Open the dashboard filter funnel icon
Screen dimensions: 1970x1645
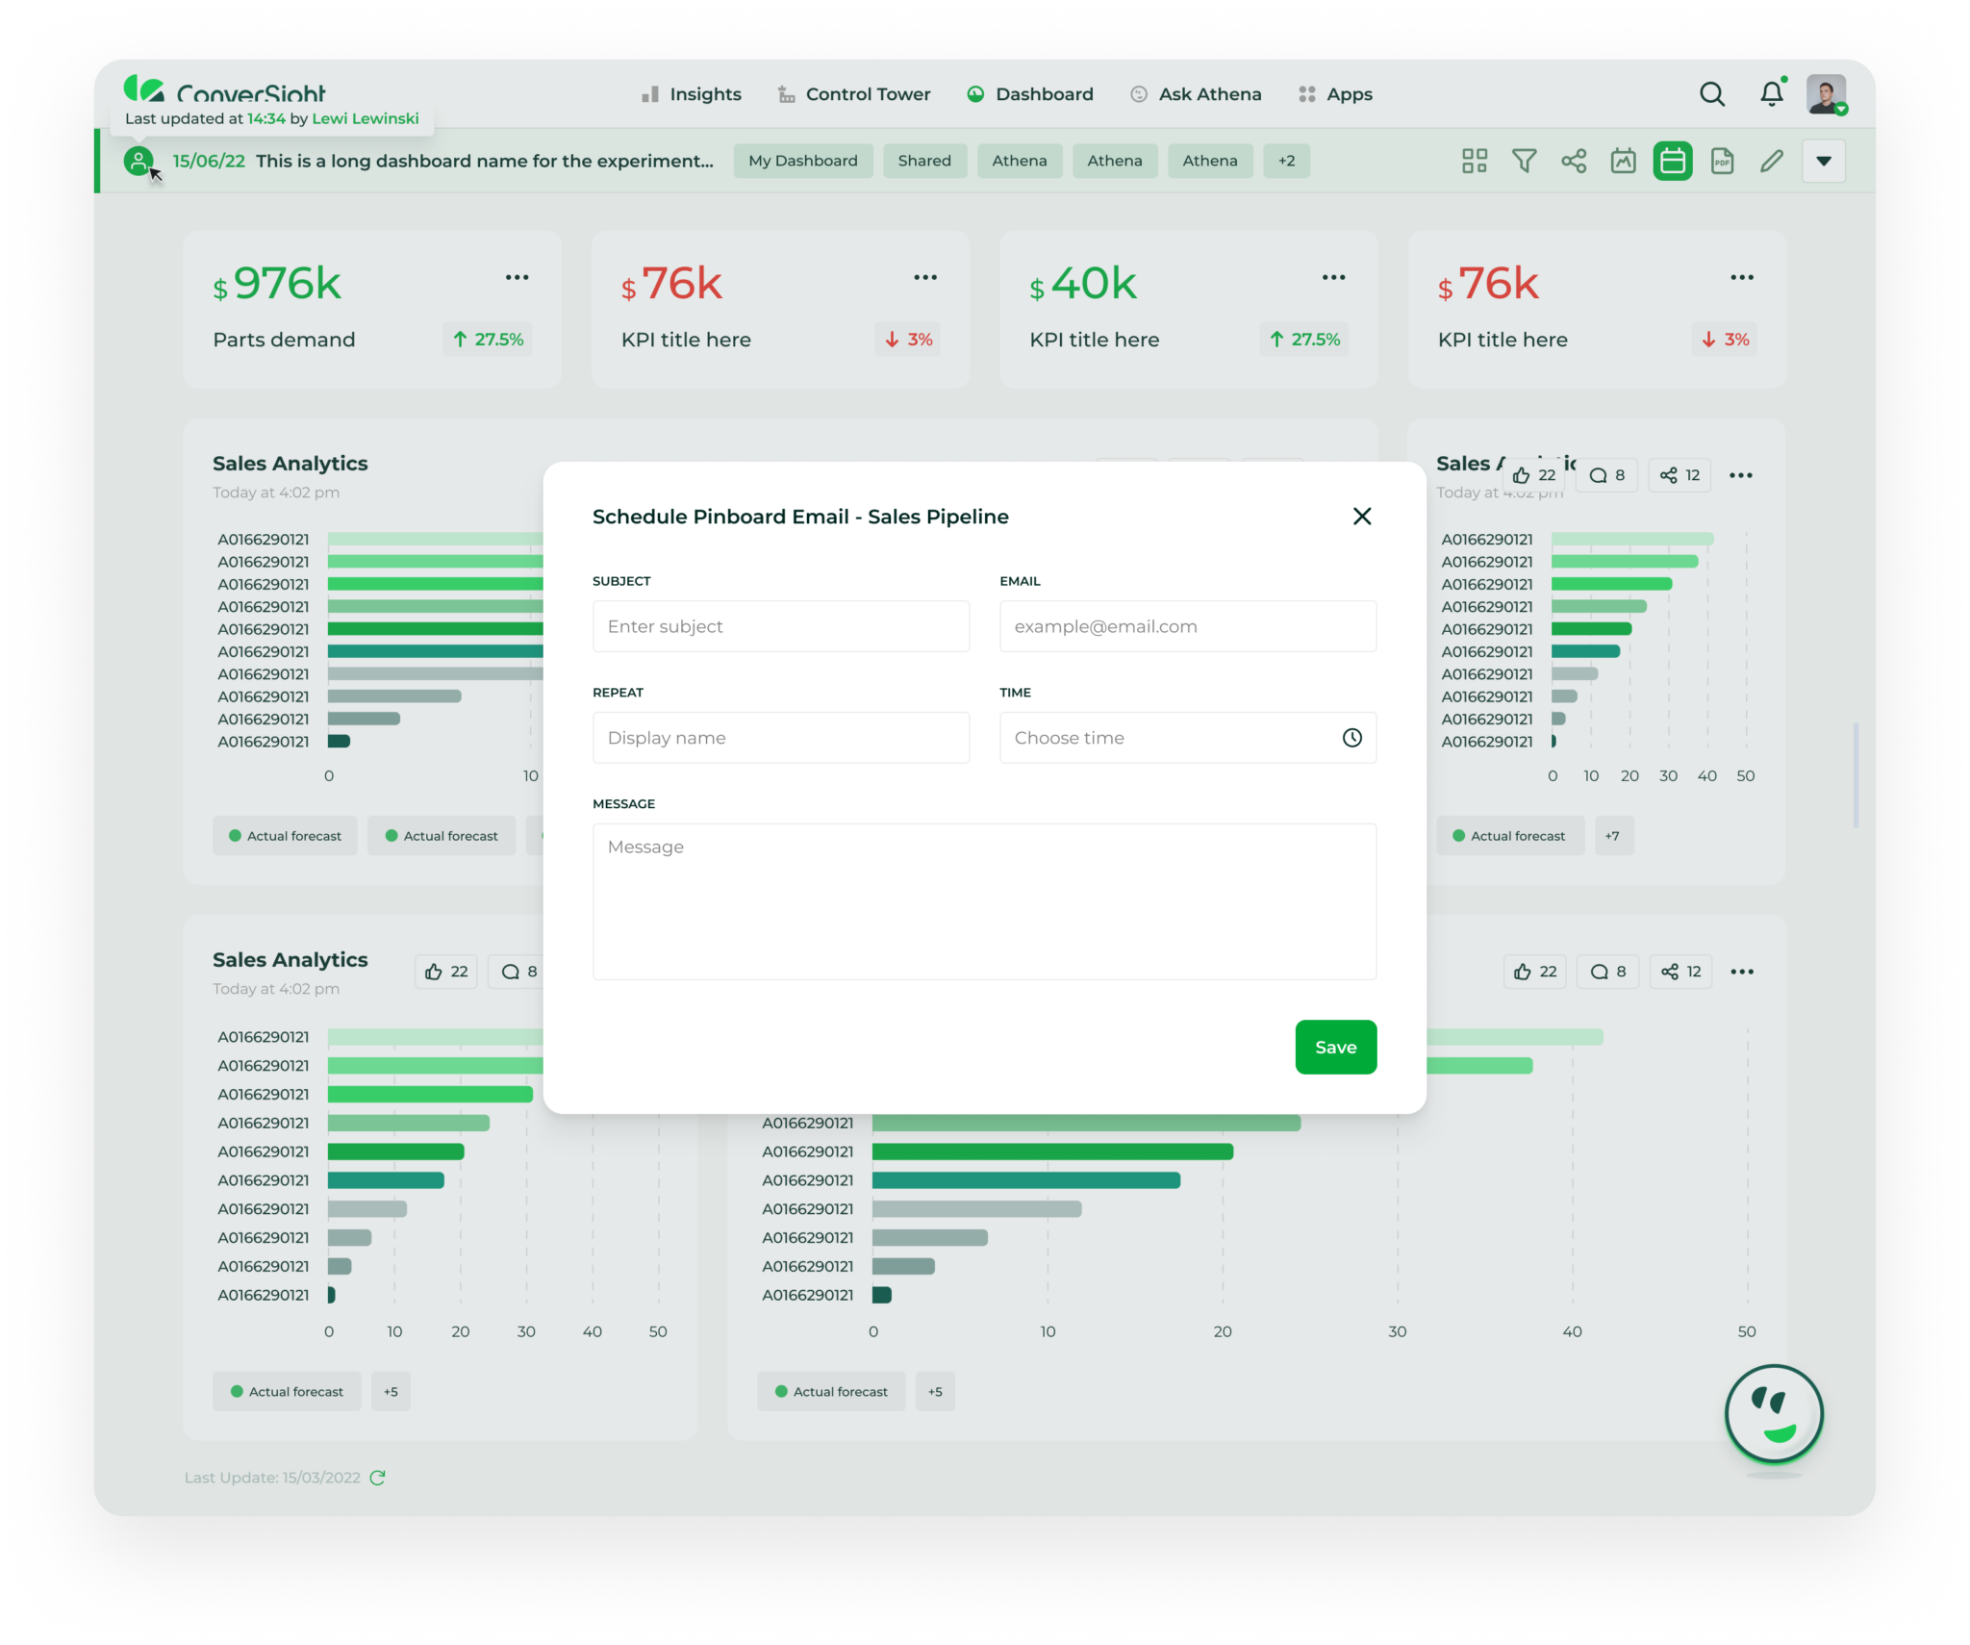(x=1524, y=161)
